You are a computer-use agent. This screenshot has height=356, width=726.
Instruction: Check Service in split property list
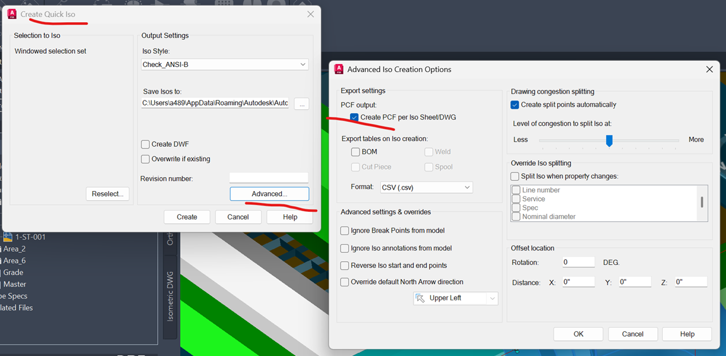pyautogui.click(x=516, y=199)
